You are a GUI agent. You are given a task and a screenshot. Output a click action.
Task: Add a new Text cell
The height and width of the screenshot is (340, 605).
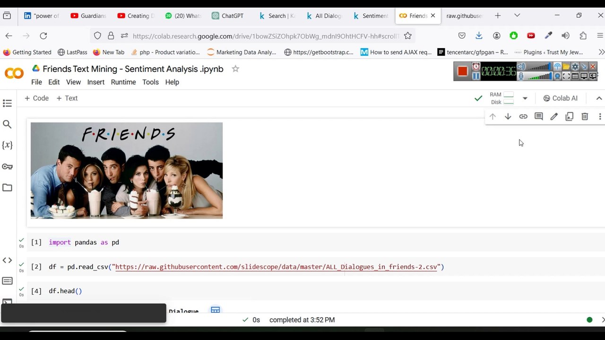67,98
